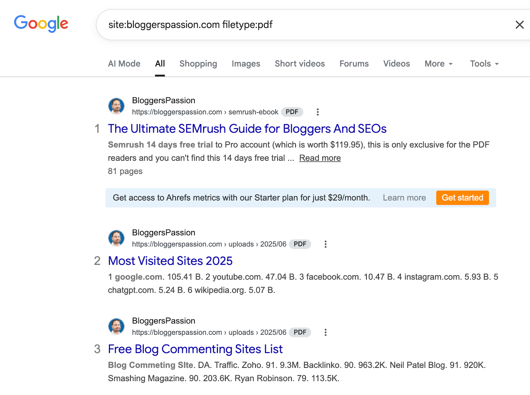Open three-dot menu for Most Visited Sites result
The image size is (530, 395).
326,244
